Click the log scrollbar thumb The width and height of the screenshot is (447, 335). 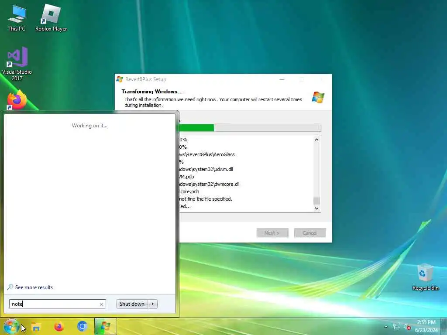click(317, 201)
